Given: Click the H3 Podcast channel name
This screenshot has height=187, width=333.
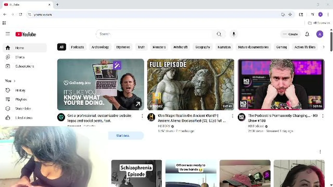Looking at the screenshot, I should point(256,126).
